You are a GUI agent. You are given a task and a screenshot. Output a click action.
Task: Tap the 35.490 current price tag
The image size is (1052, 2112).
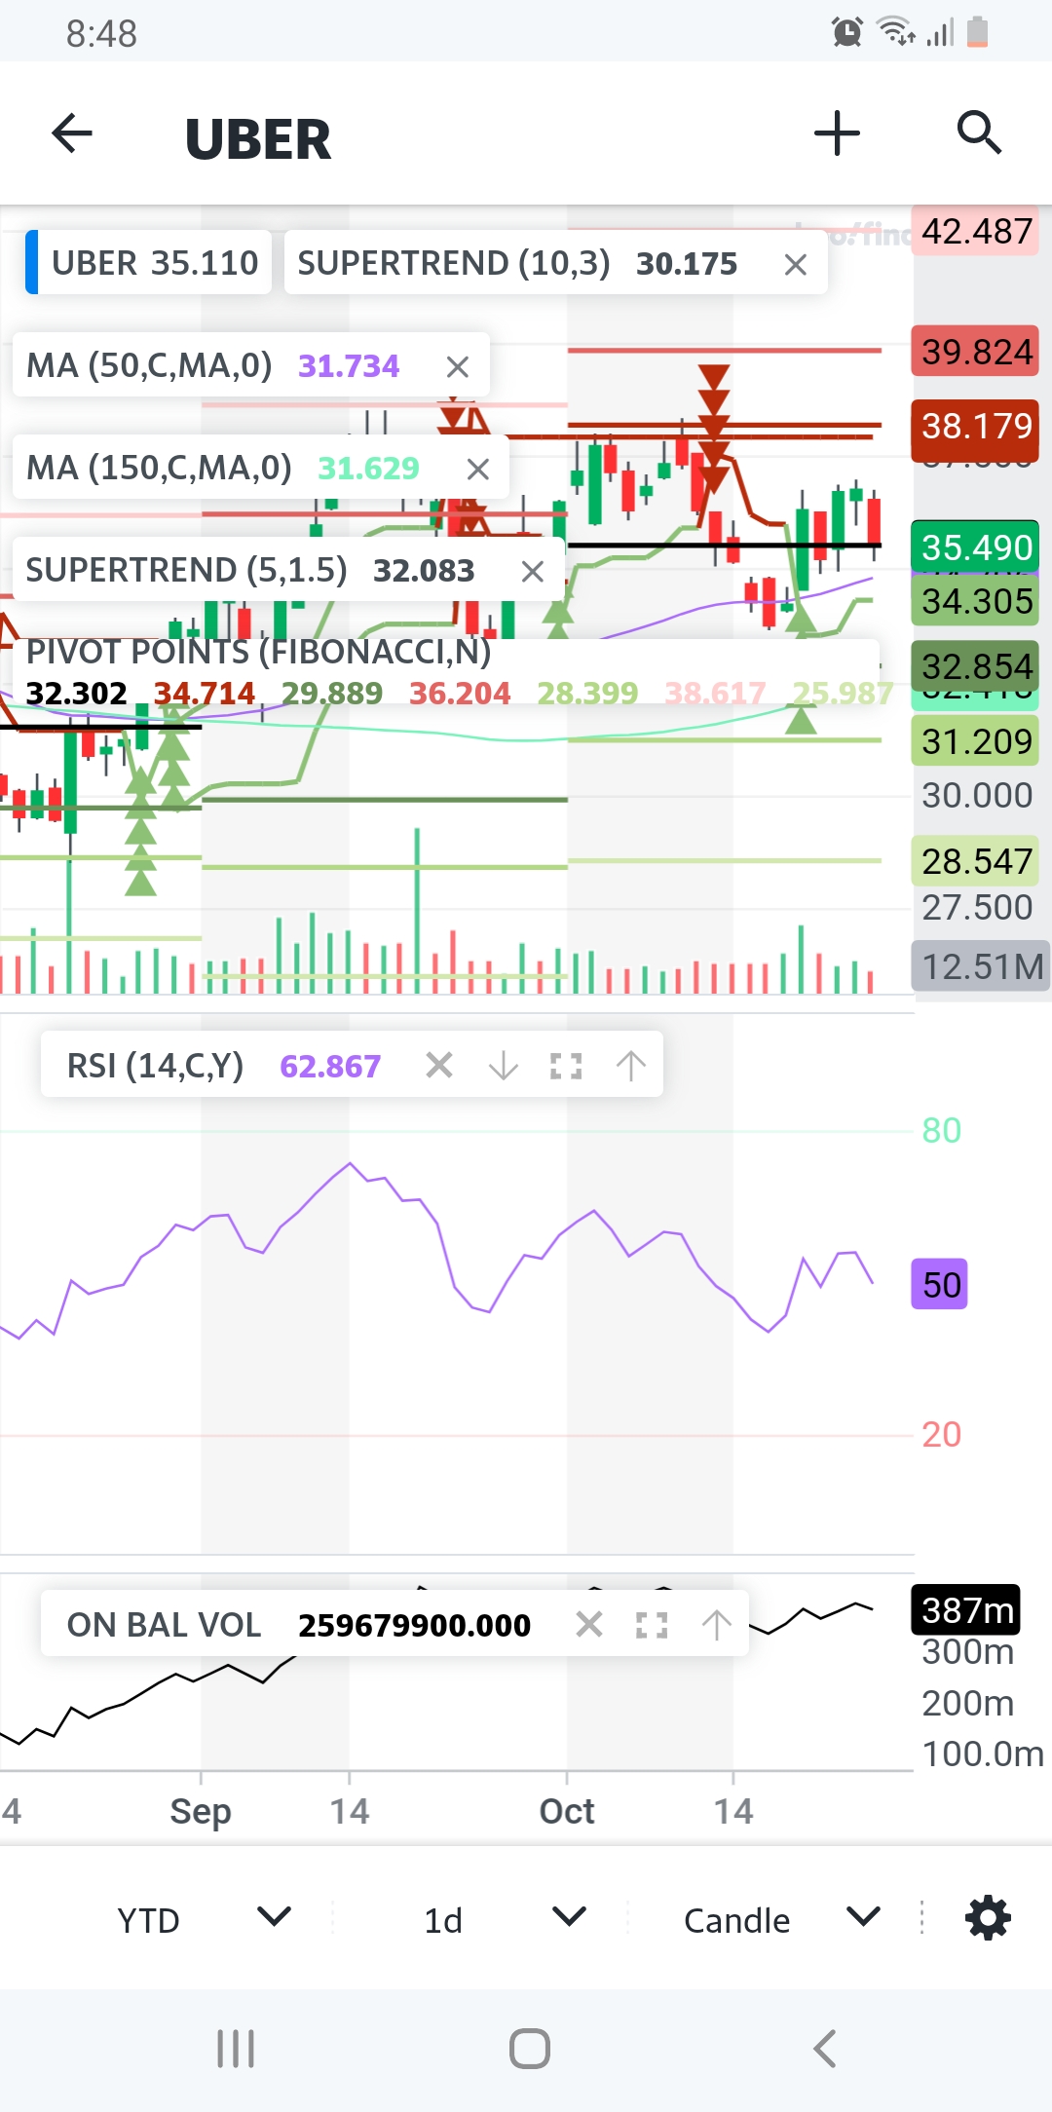[976, 547]
